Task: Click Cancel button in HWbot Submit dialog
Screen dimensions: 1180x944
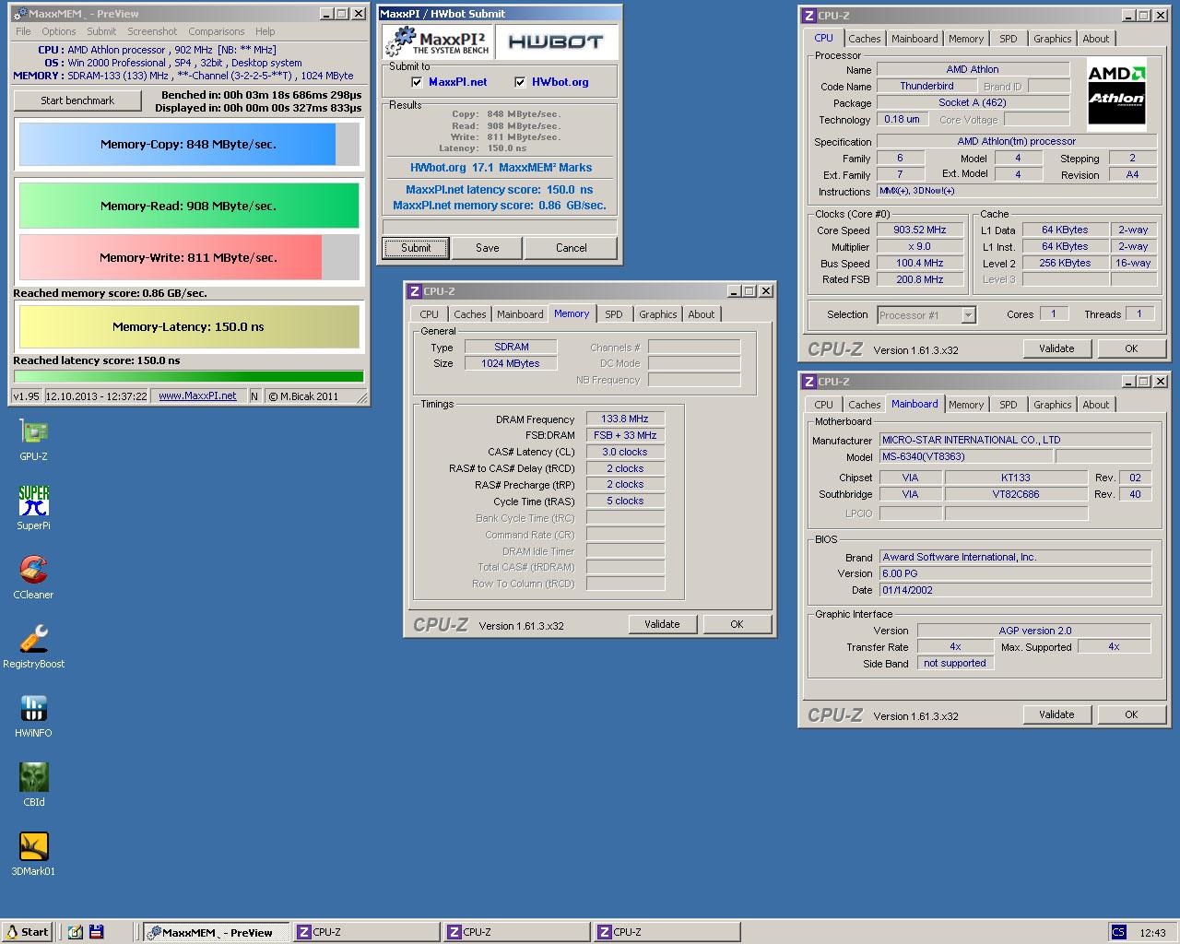Action: click(572, 248)
